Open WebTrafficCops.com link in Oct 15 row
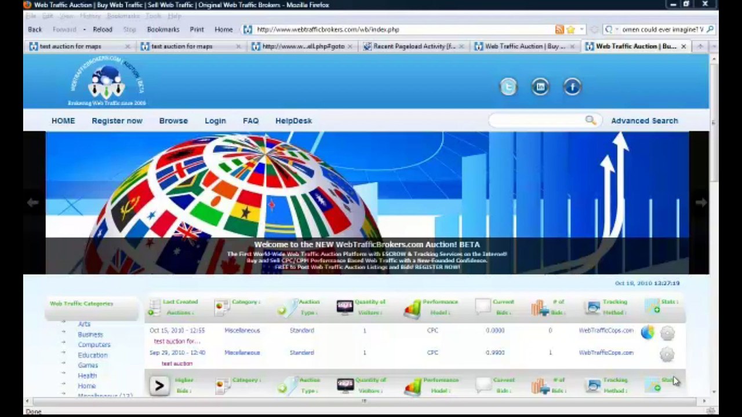 click(x=606, y=330)
